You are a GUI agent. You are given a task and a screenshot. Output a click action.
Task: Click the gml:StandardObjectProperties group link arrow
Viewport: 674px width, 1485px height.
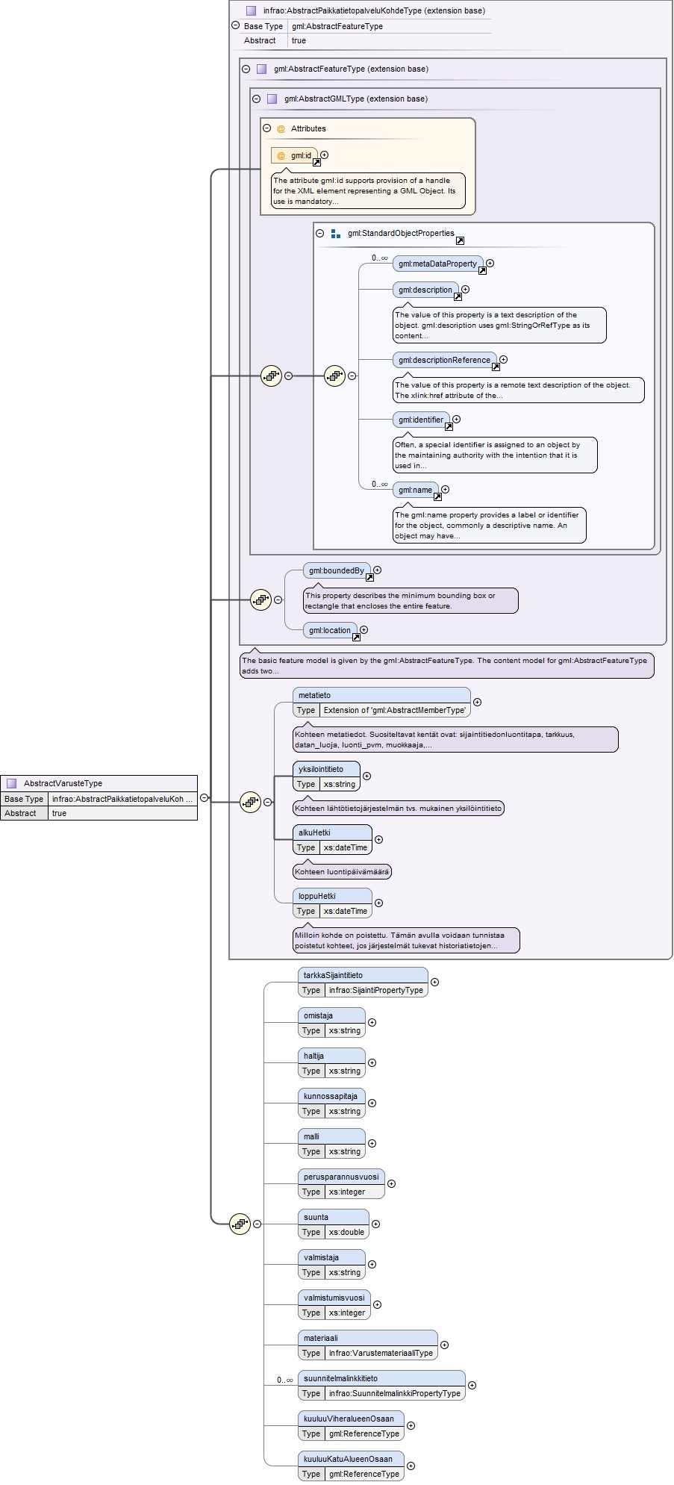[x=460, y=240]
